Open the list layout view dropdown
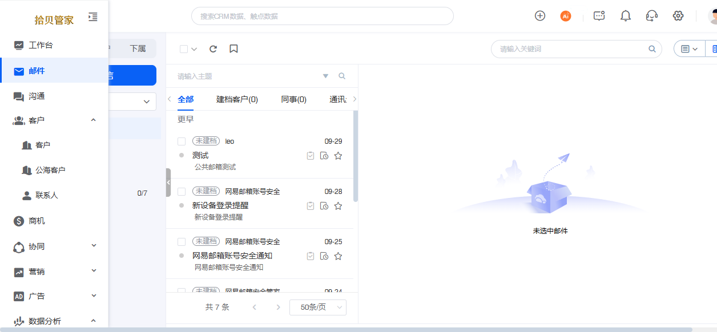The image size is (717, 332). click(690, 49)
